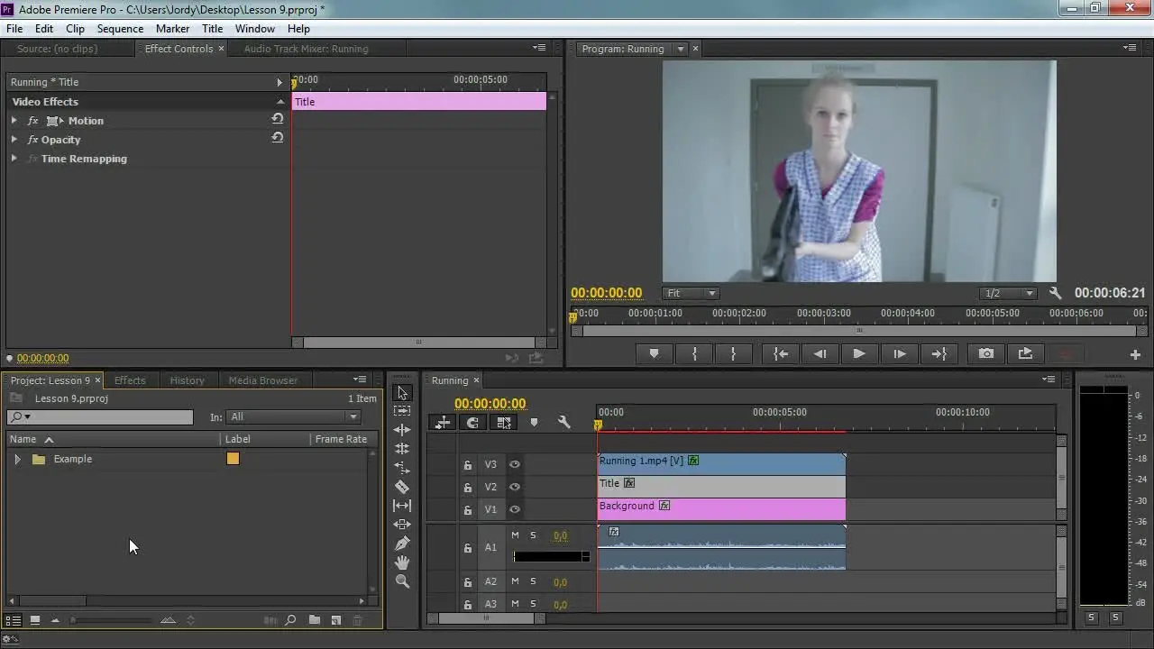Viewport: 1154px width, 649px height.
Task: Mute audio track A1
Action: (515, 535)
